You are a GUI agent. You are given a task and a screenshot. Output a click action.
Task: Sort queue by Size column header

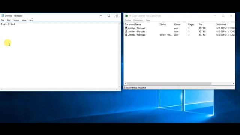(201, 24)
